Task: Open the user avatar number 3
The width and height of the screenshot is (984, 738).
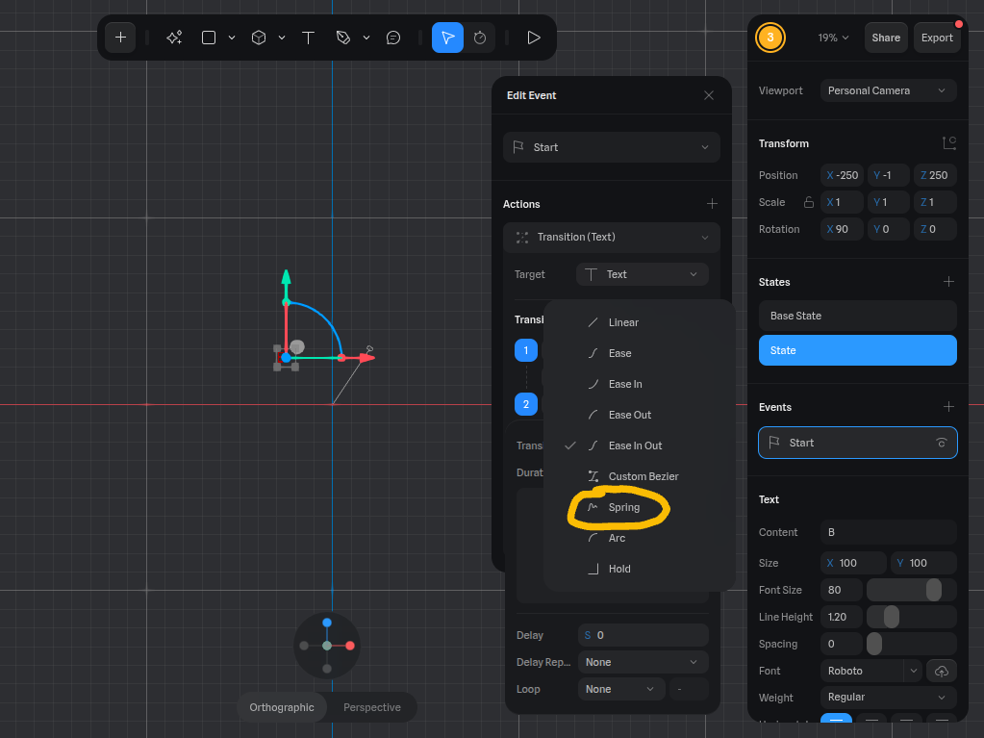Action: point(770,38)
